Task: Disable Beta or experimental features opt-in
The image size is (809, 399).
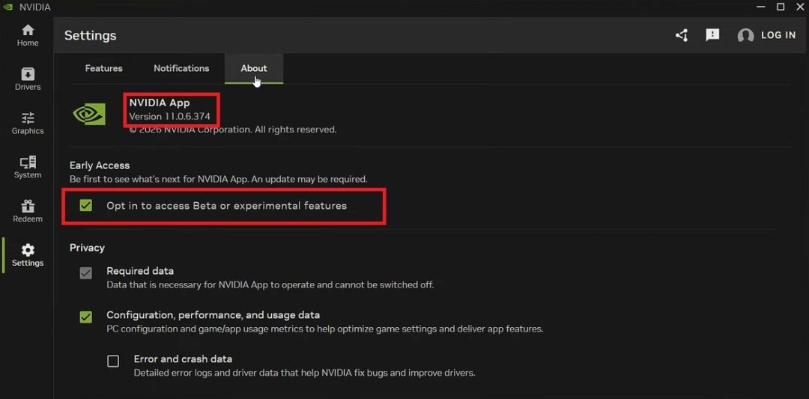Action: click(86, 206)
